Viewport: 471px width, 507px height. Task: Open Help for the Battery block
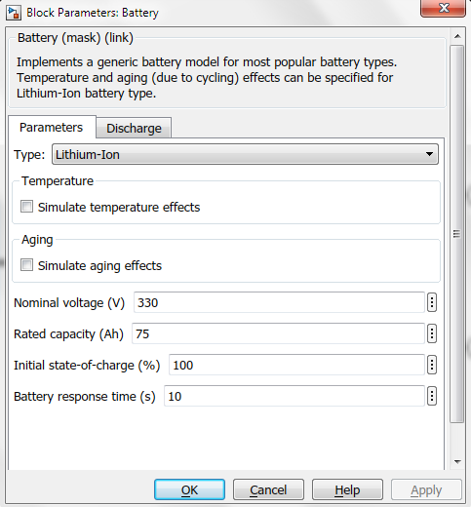coord(347,489)
